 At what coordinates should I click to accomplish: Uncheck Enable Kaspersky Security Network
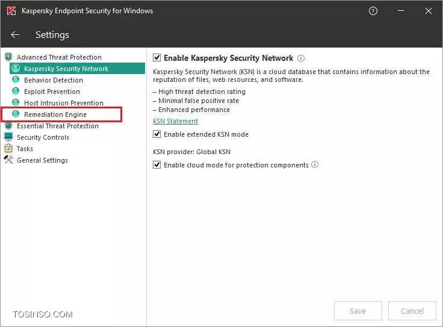coord(157,58)
